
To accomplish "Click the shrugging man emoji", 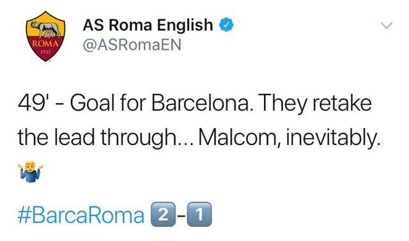I will pos(30,171).
